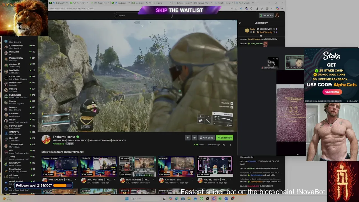
Task: Open a new browser tab with plus icon
Action: (x=258, y=3)
